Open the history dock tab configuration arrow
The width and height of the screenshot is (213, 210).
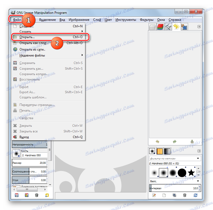(199, 26)
